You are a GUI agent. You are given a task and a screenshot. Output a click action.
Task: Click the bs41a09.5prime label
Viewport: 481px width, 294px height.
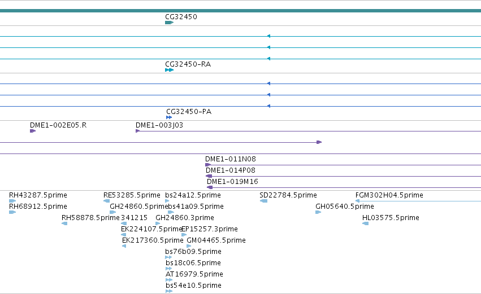196,207
